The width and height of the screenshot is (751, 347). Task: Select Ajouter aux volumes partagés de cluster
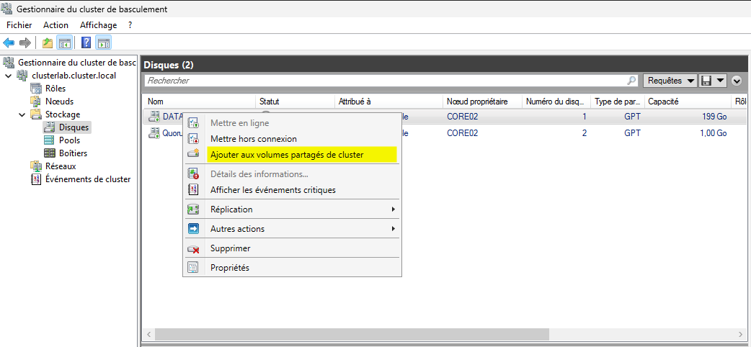[x=287, y=155]
